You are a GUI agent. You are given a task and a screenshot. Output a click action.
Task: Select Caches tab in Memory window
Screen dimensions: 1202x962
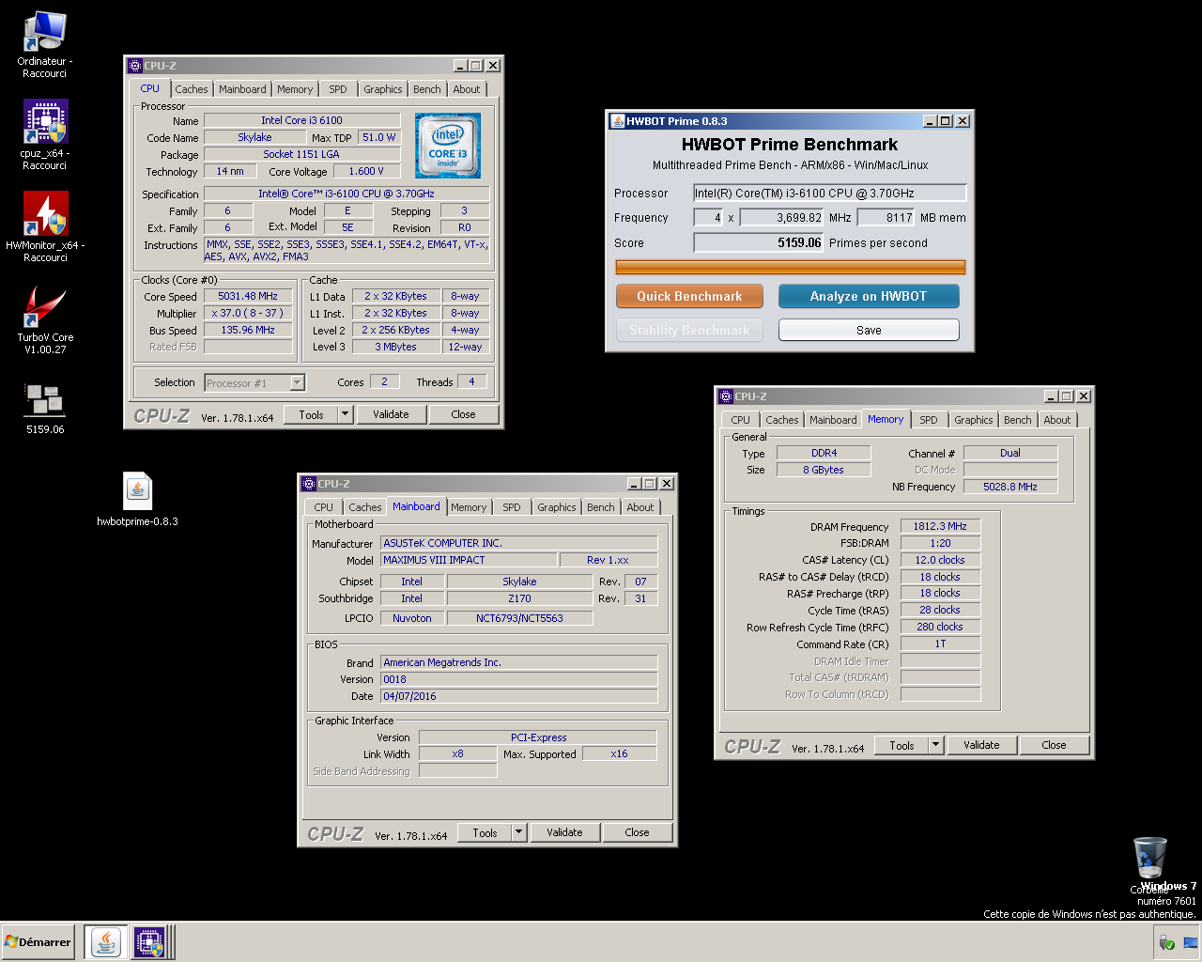(782, 420)
